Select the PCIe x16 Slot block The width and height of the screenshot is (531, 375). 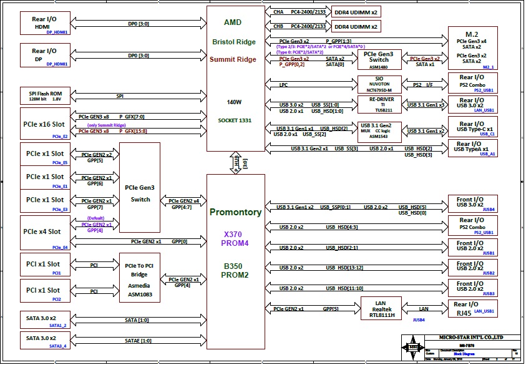coord(44,123)
